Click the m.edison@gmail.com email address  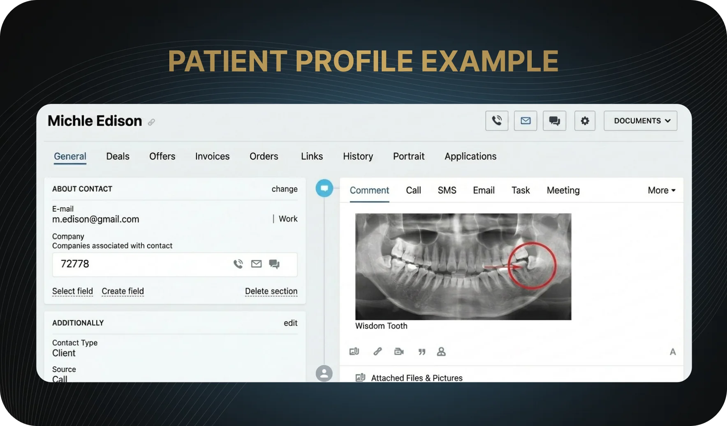pyautogui.click(x=95, y=219)
